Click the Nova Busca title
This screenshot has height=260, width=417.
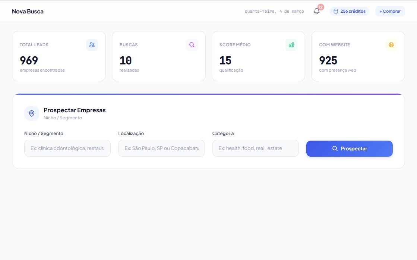28,11
